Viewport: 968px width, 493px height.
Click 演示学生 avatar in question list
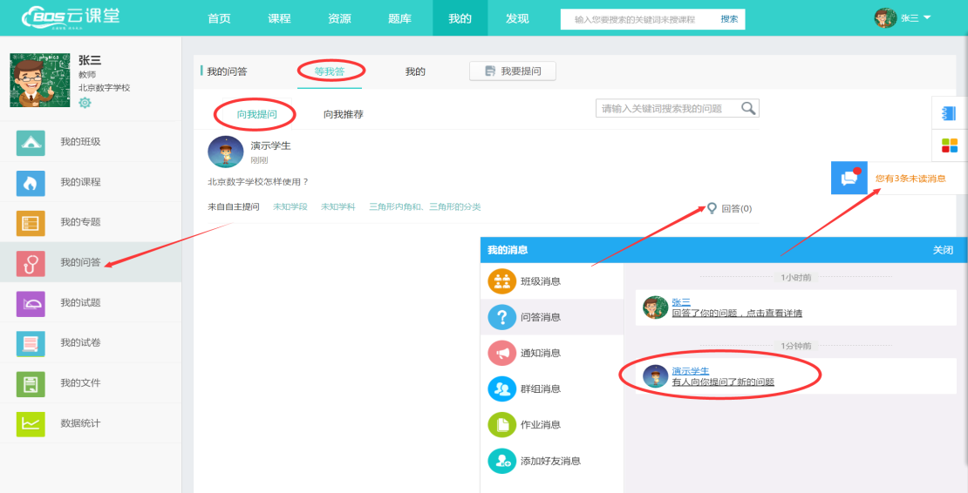(225, 152)
